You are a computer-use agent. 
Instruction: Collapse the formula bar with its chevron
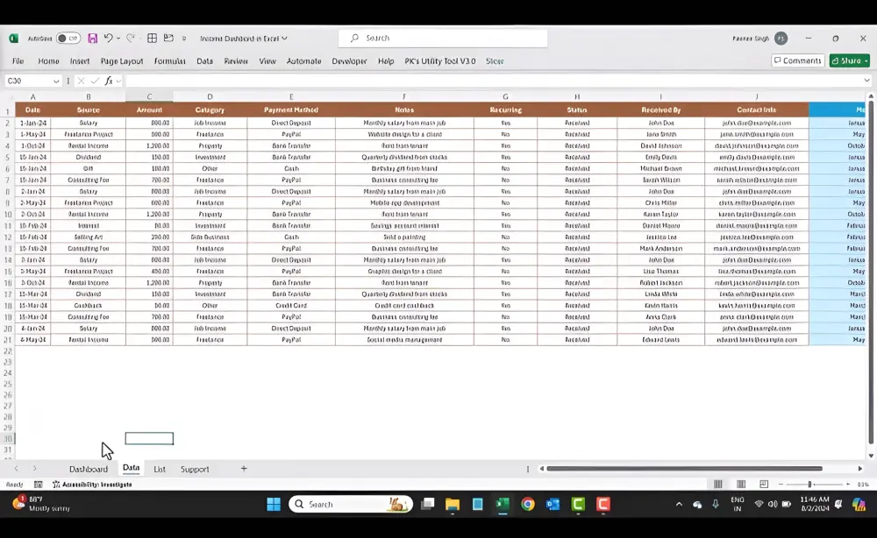[x=867, y=80]
